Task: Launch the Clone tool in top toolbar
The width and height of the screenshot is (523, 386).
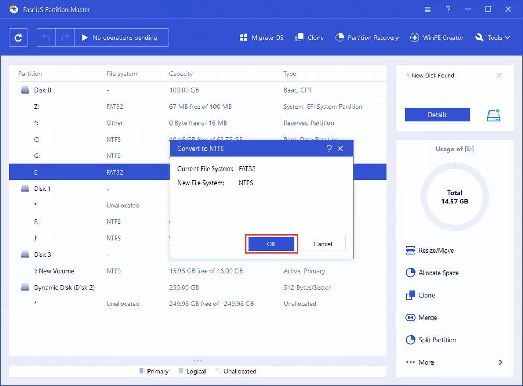Action: (310, 38)
